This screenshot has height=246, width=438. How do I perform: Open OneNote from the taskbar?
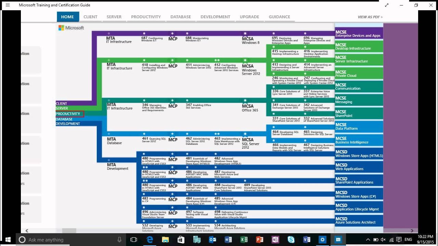275,240
